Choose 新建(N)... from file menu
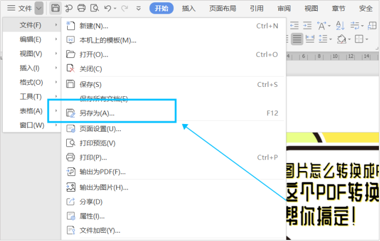Viewport: 380px width, 241px height. pyautogui.click(x=173, y=26)
